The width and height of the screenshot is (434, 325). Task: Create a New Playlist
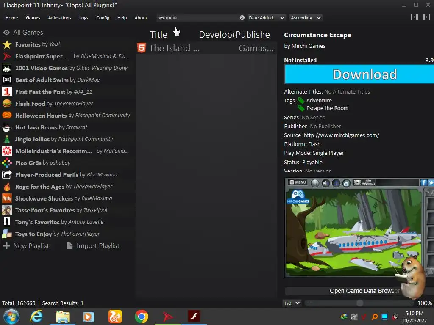click(26, 246)
